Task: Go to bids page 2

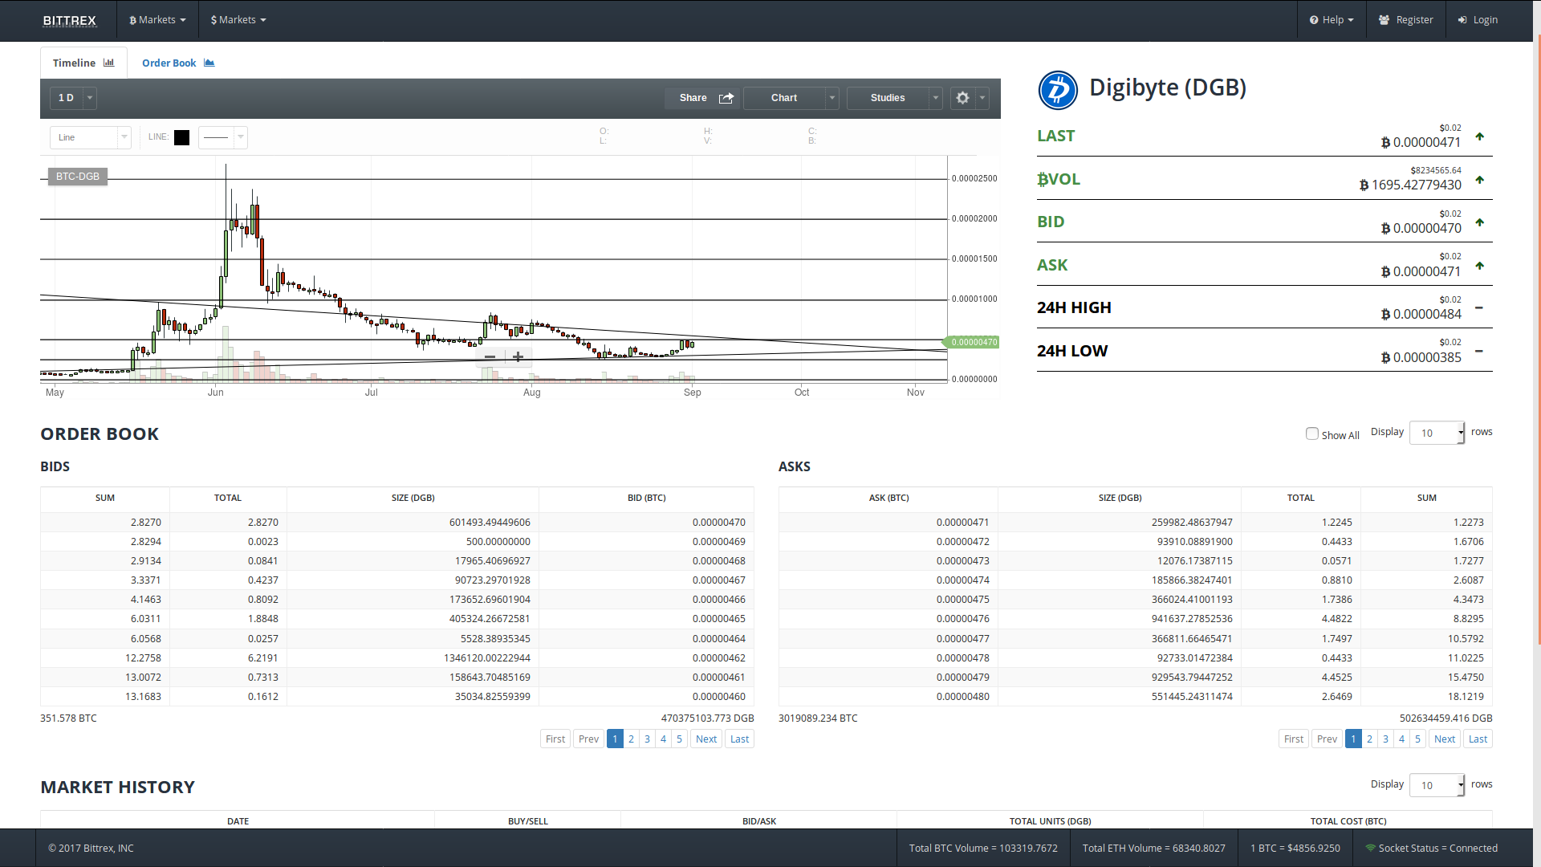Action: coord(632,739)
